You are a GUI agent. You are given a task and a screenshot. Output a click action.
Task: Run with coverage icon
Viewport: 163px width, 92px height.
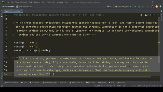tap(143, 7)
